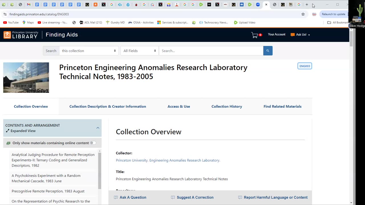Open AOL Mail bookmark
Image resolution: width=365 pixels, height=205 pixels.
coord(91,22)
